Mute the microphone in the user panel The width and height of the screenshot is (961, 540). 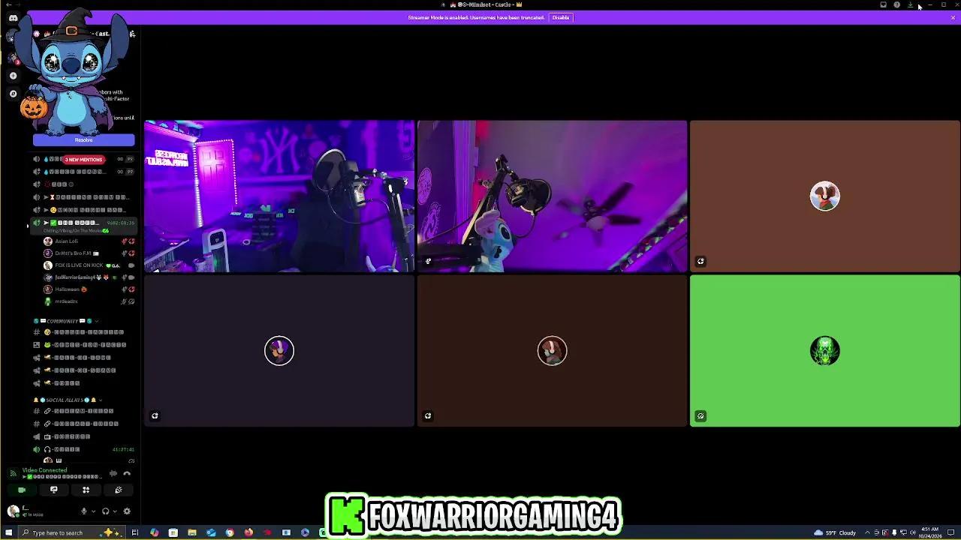tap(84, 511)
